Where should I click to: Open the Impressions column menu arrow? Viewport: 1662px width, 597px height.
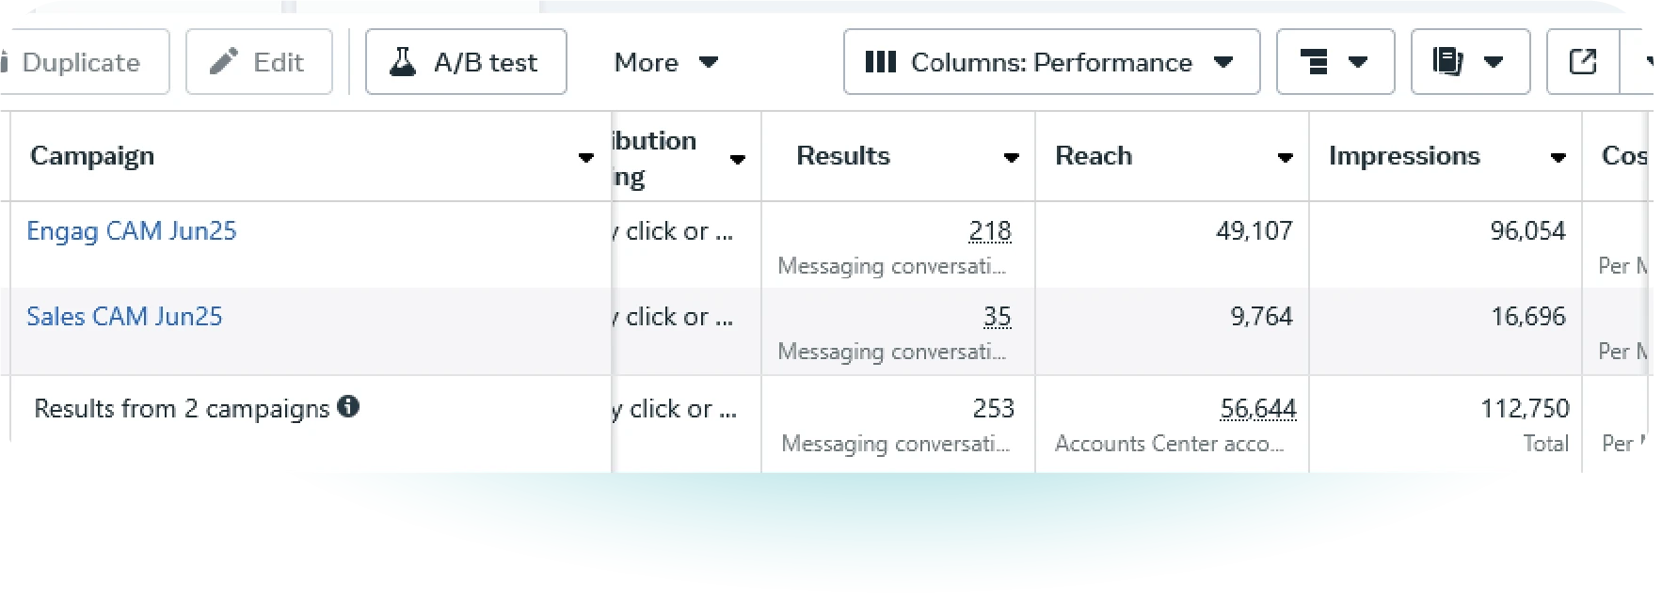pos(1558,158)
